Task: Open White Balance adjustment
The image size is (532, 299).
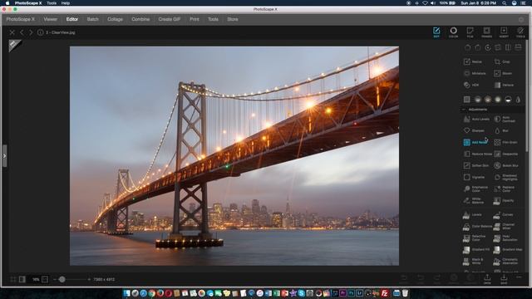Action: tap(475, 201)
